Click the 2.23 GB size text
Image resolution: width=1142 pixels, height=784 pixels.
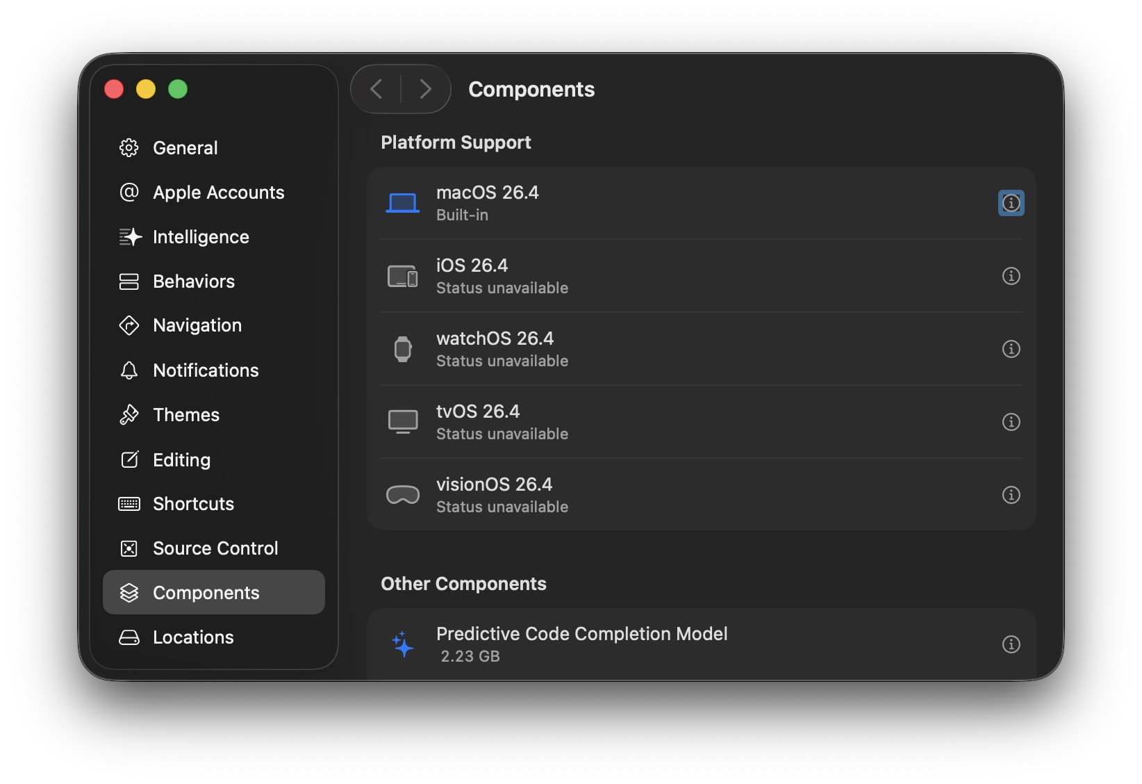(470, 656)
